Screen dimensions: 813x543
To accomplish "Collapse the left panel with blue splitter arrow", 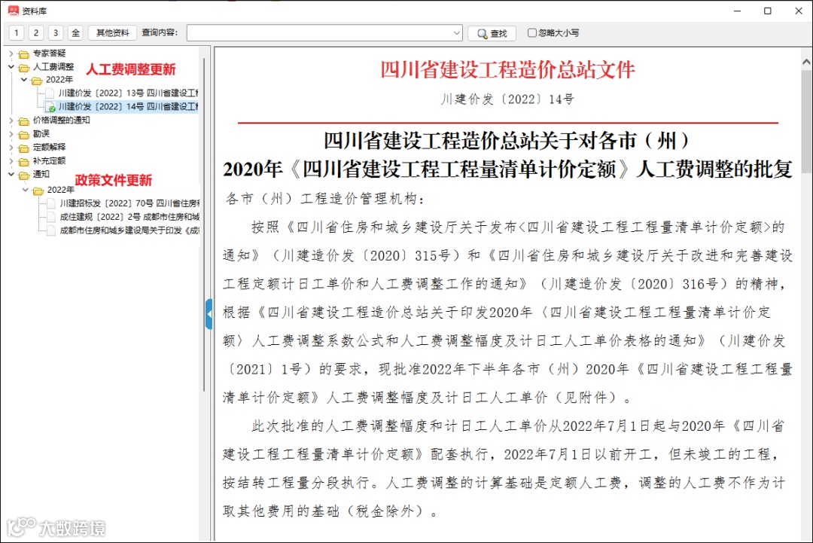I will 209,314.
